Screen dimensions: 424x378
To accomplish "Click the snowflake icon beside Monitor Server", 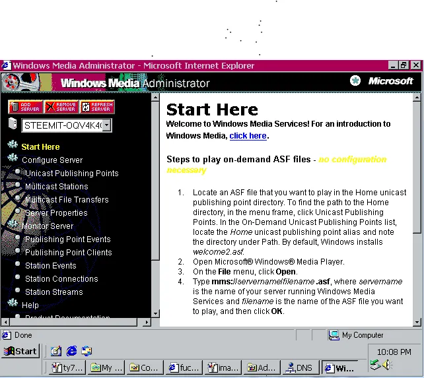I will (x=13, y=224).
